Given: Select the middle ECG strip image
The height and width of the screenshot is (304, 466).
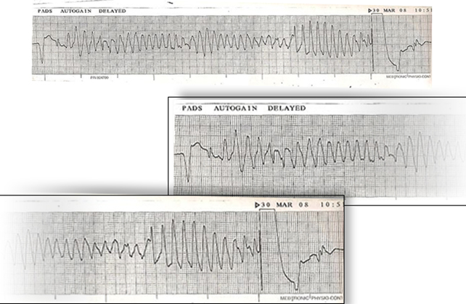Looking at the screenshot, I should click(316, 151).
